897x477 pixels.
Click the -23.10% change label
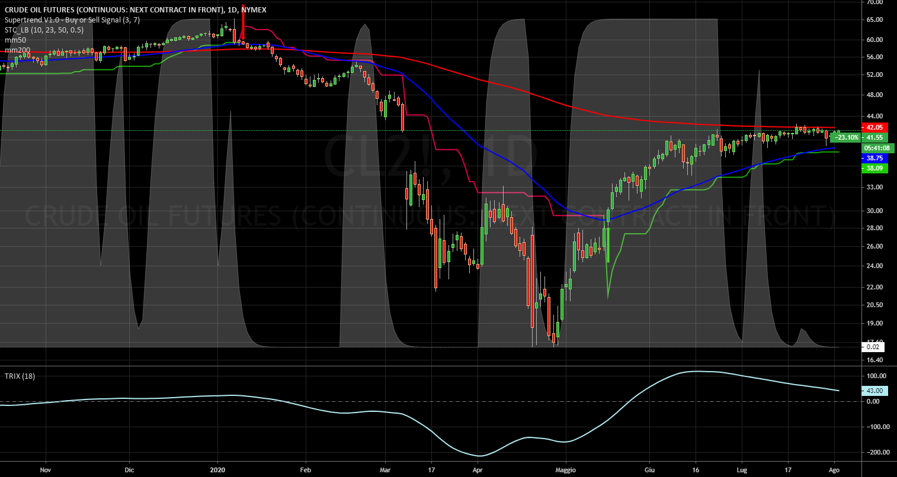point(845,137)
